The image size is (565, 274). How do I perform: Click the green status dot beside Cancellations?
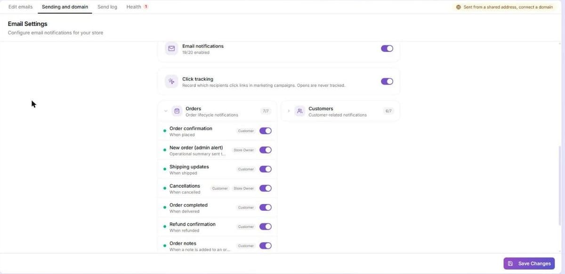[x=164, y=188]
